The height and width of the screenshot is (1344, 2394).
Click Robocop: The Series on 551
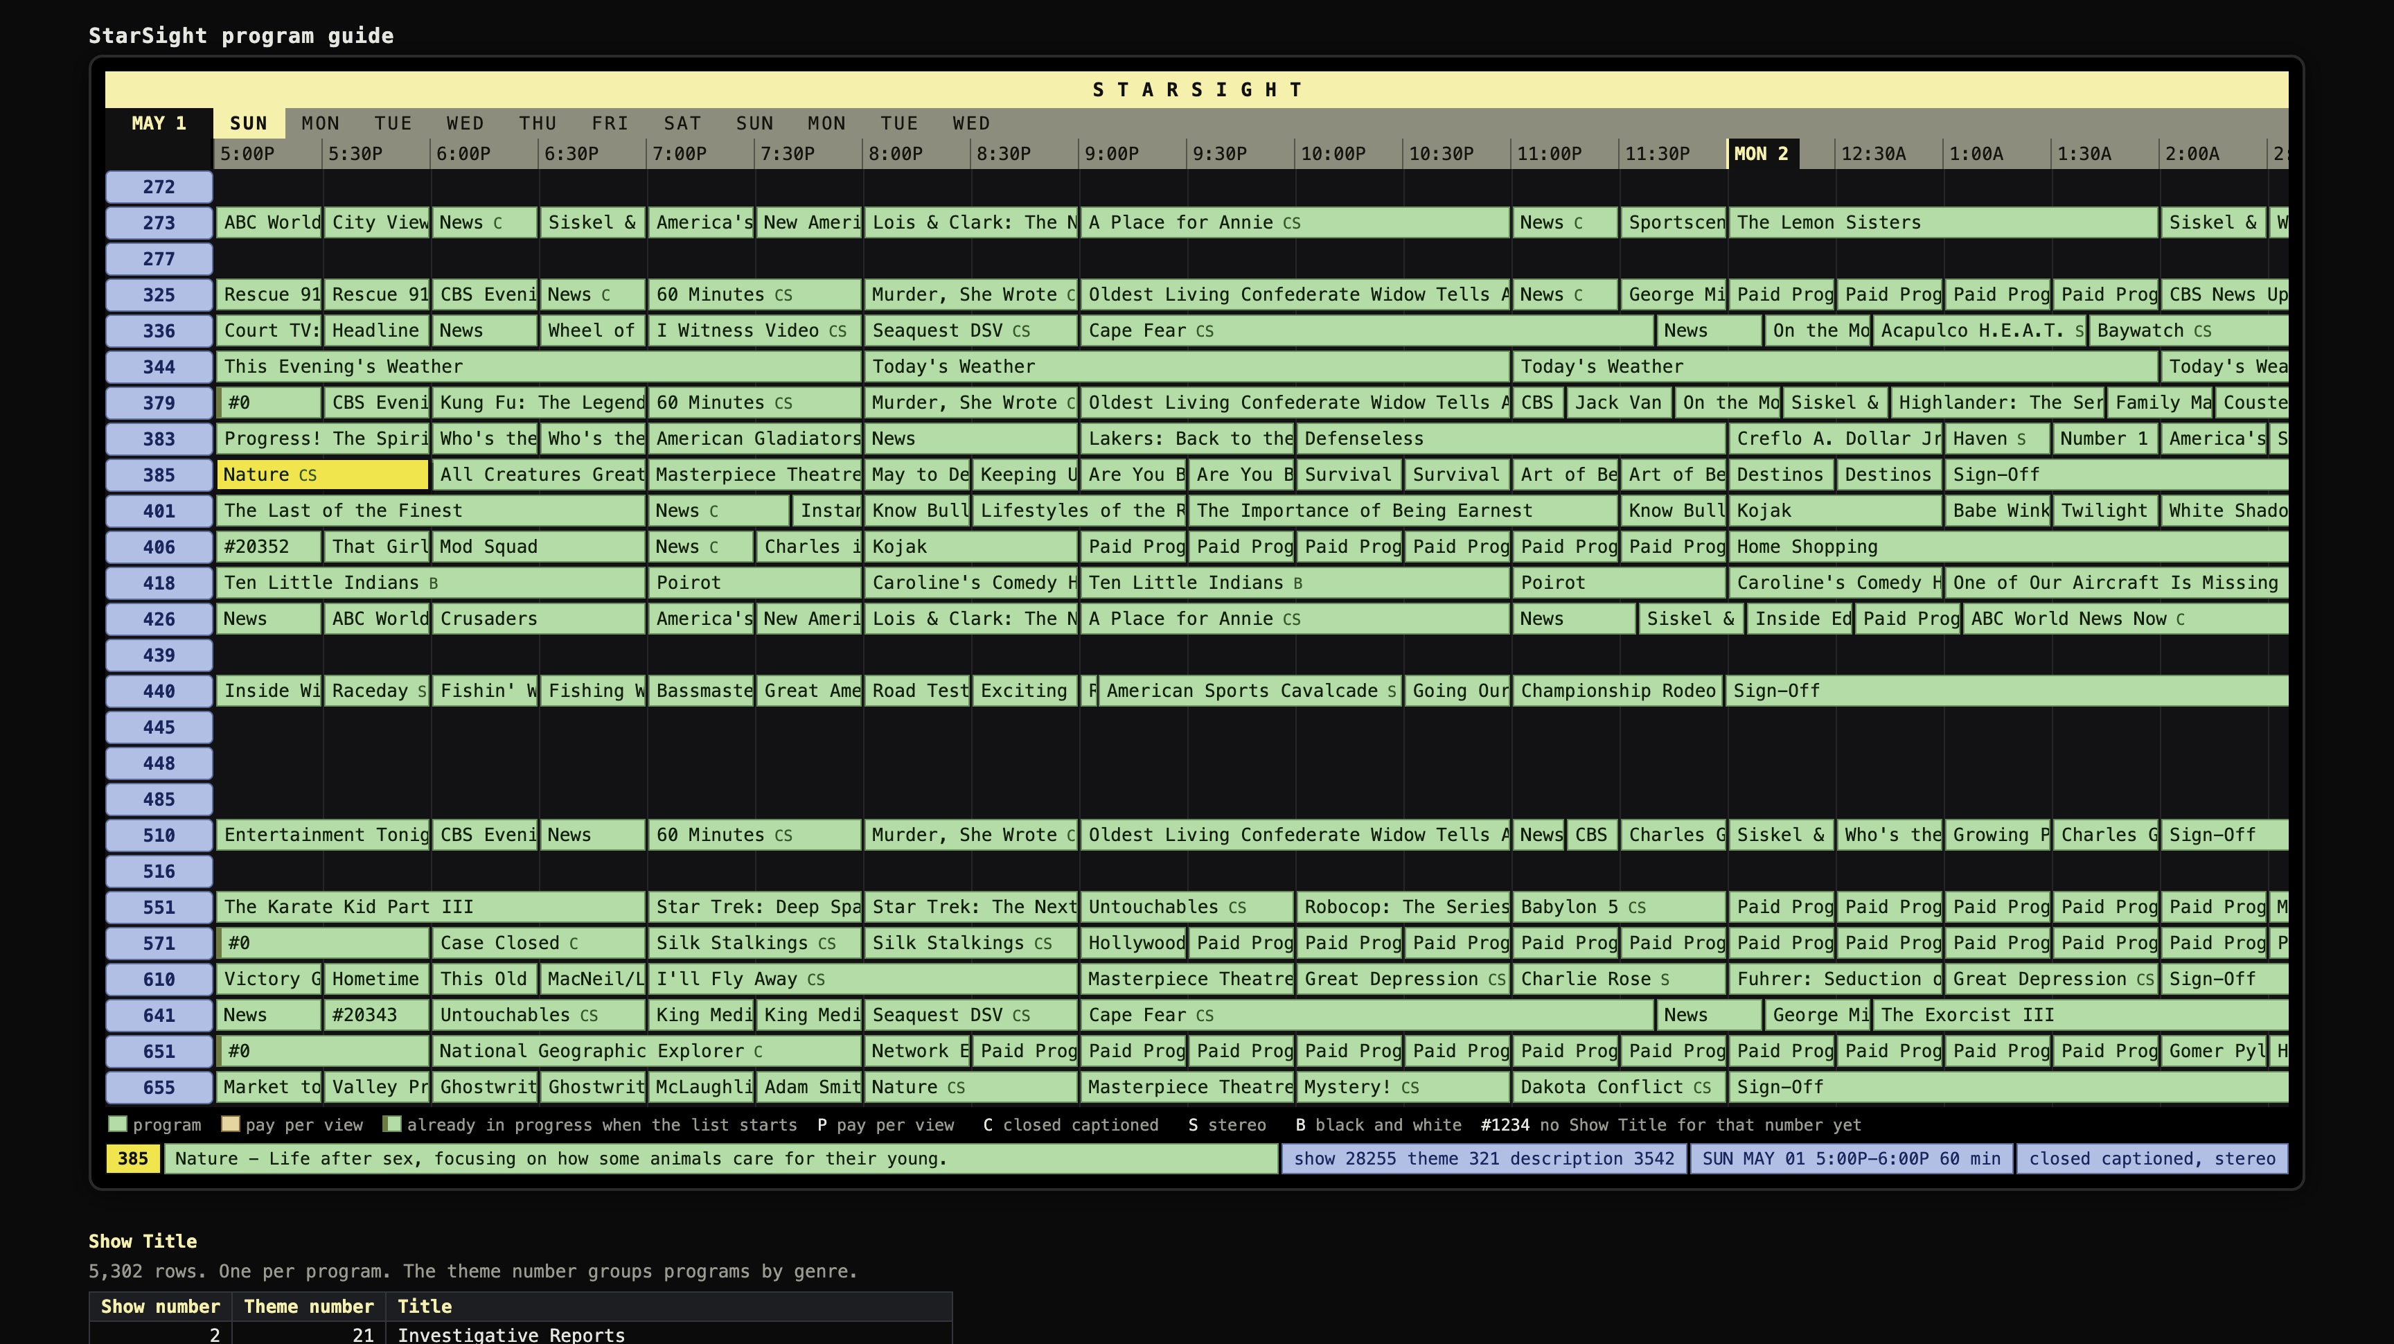point(1402,907)
